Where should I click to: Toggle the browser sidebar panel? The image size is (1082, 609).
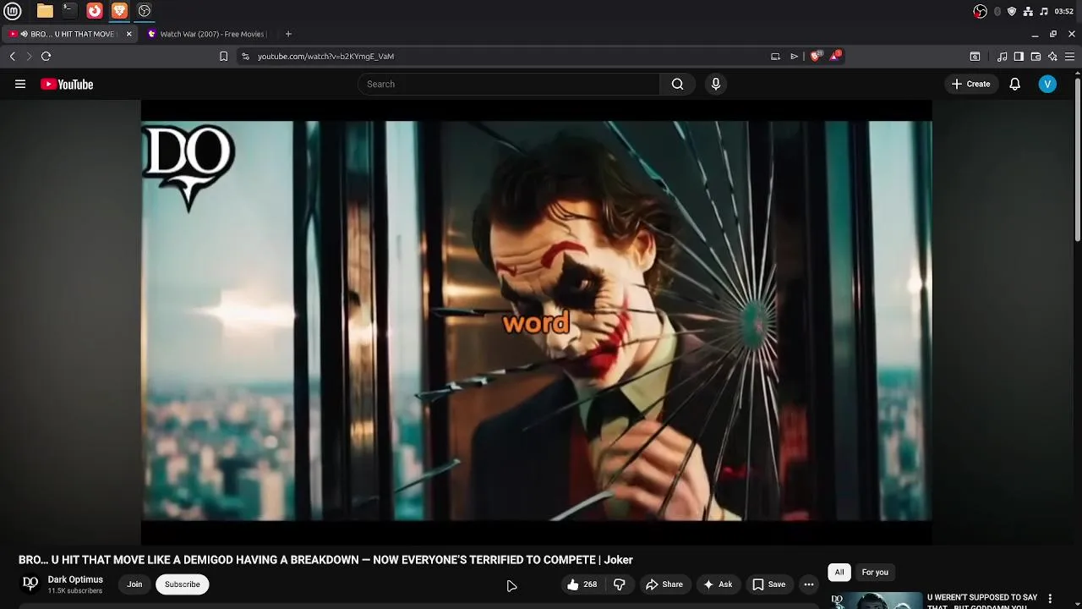1019,57
